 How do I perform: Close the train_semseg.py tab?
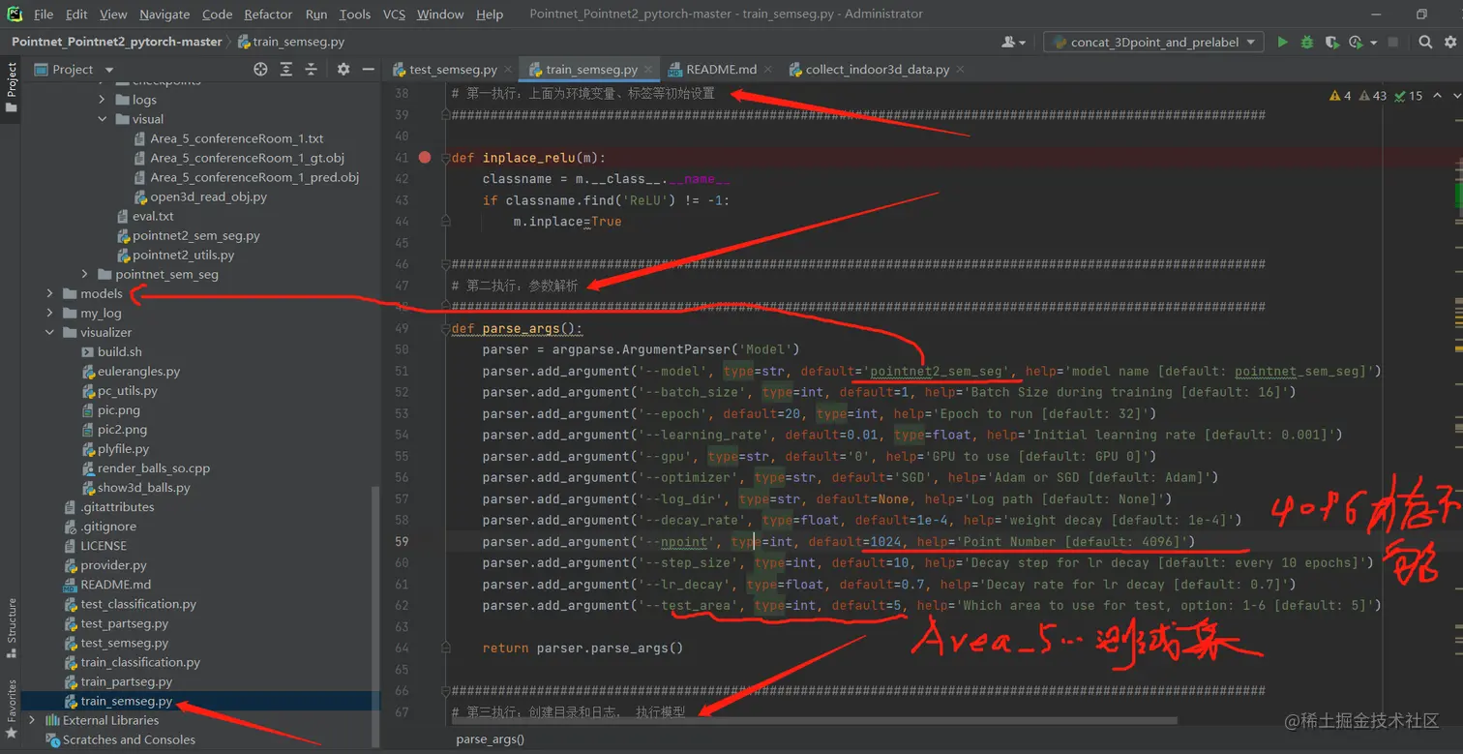pos(648,70)
